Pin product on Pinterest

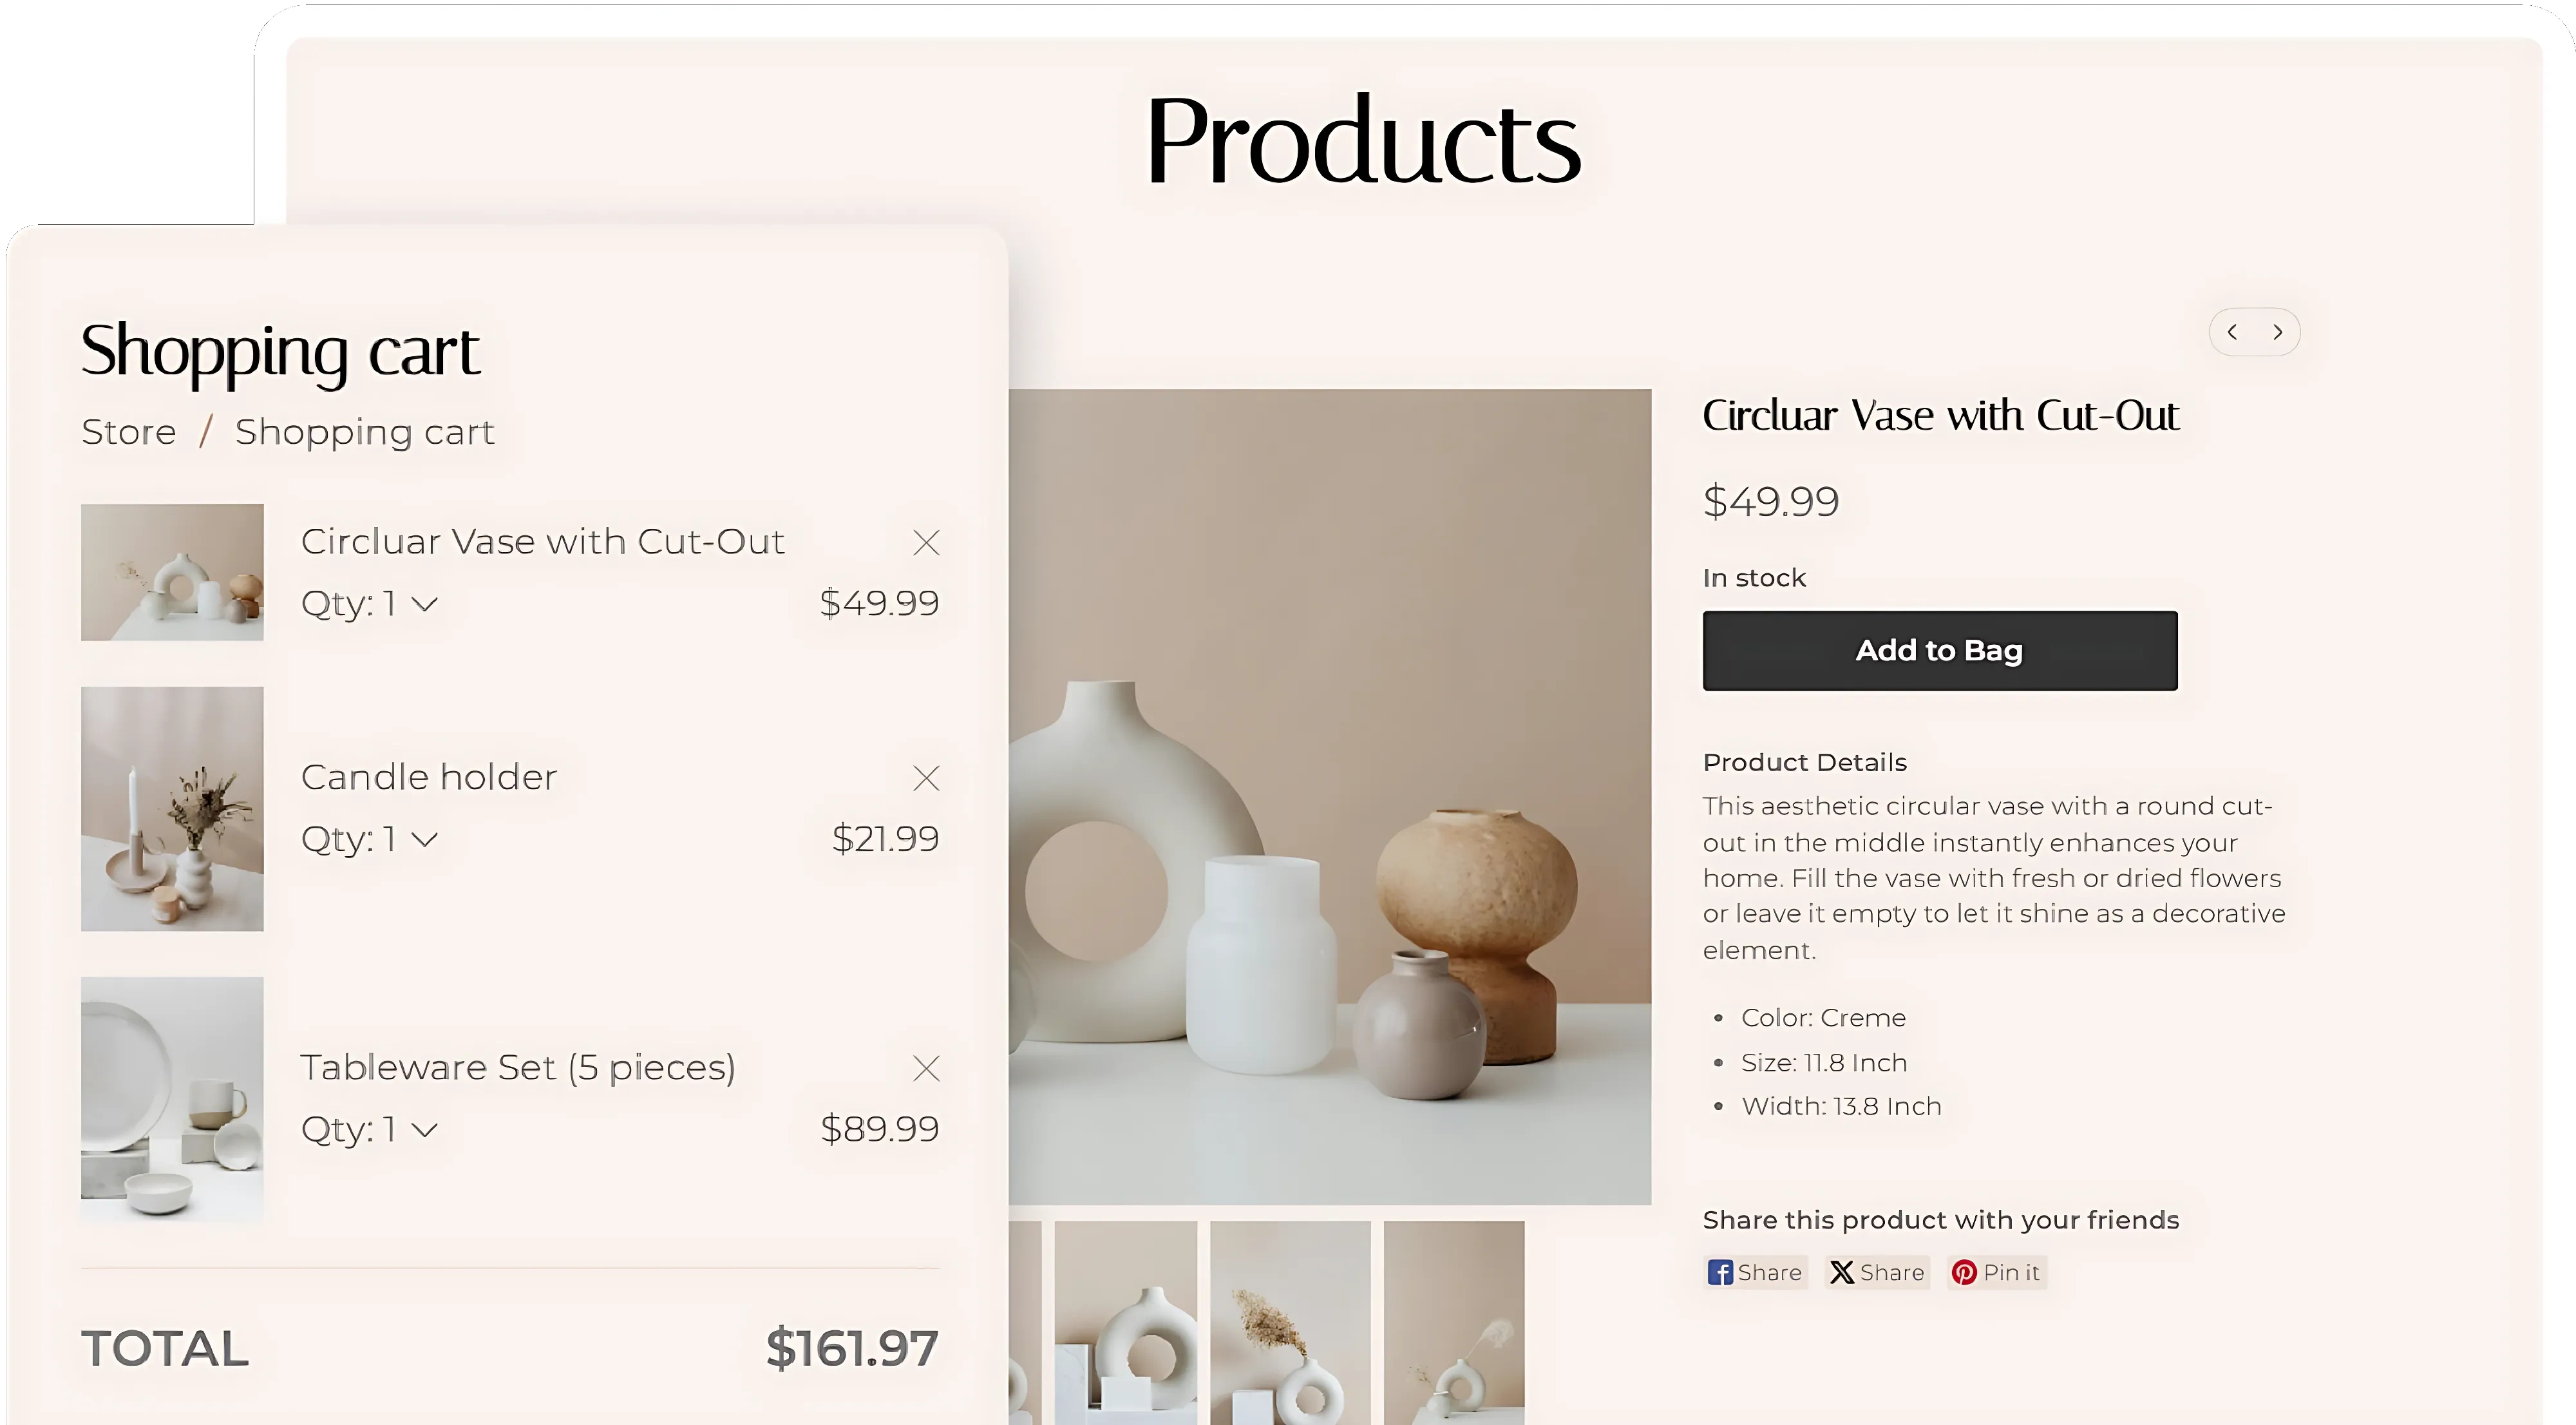[1996, 1272]
